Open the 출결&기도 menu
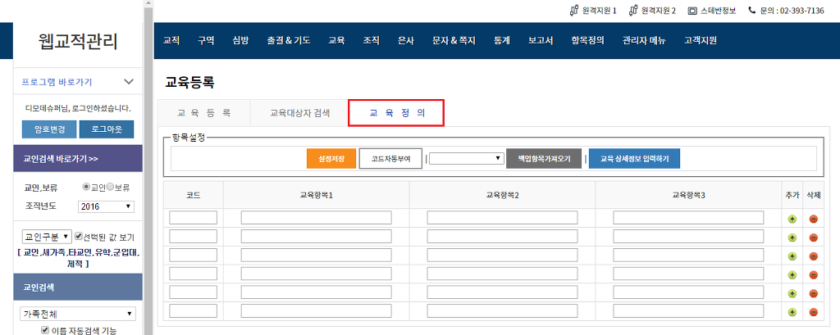 click(x=289, y=40)
